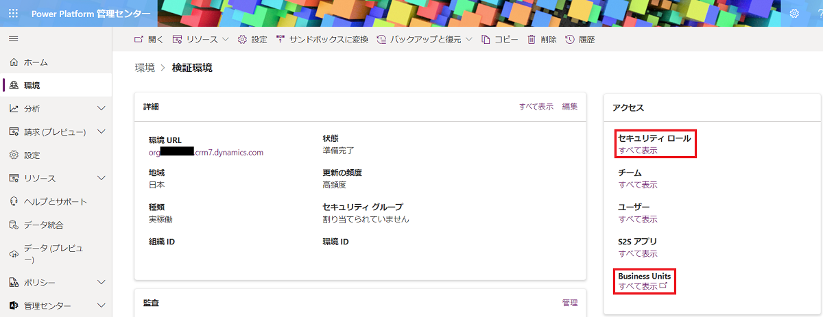The image size is (823, 317).
Task: Click すべて表示 in 詳細 card header
Action: point(536,107)
